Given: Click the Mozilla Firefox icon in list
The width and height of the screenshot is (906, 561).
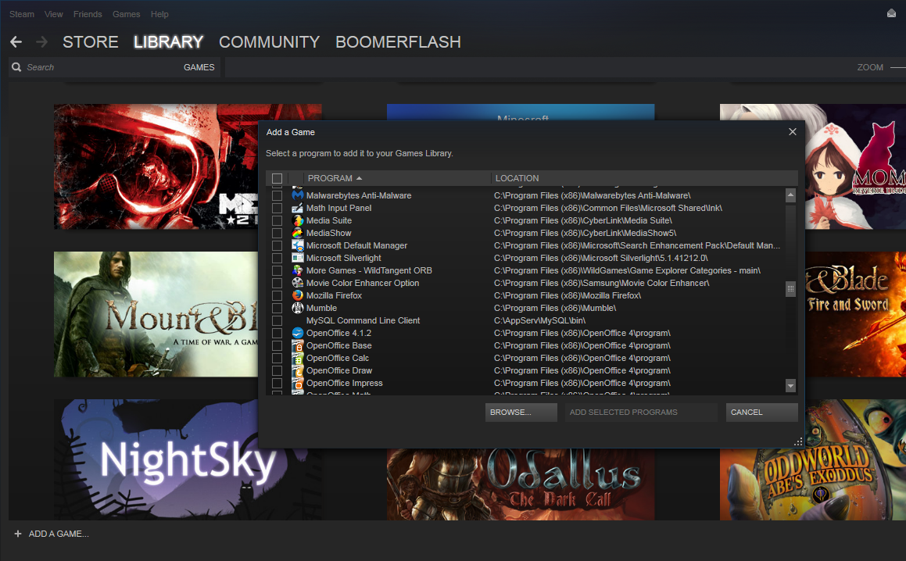Looking at the screenshot, I should point(297,295).
